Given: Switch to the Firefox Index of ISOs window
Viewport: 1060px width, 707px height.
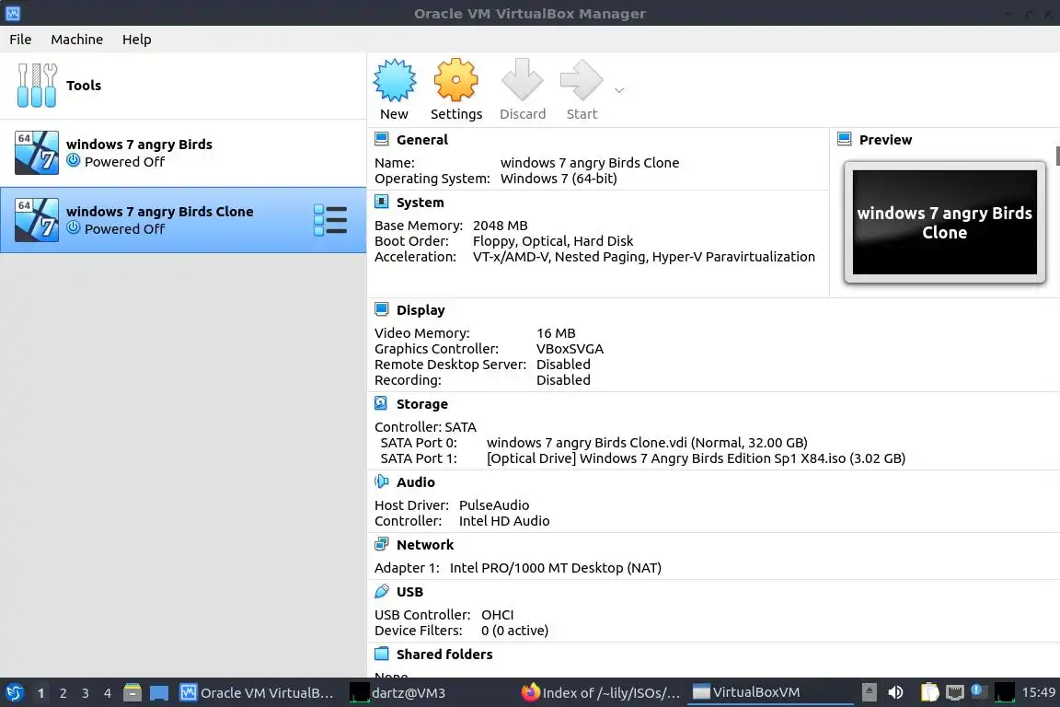Looking at the screenshot, I should tap(601, 693).
